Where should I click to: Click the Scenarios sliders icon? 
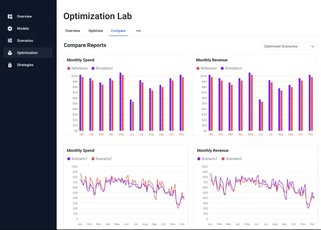10,41
